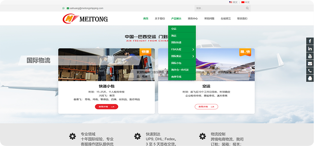Image resolution: width=314 pixels, height=146 pixels.
Task: Expand the FBA头程 submenu arrow
Action: pos(193,50)
